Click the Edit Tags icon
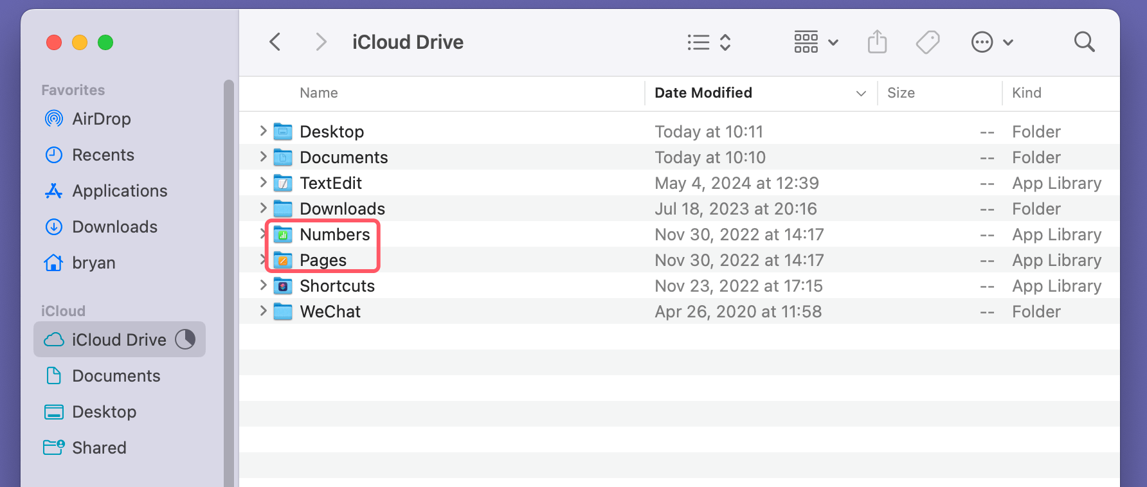1147x487 pixels. [928, 42]
